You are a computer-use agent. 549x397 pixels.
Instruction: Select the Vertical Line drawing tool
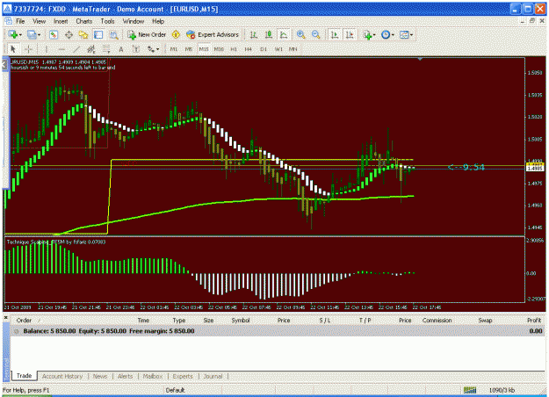click(x=47, y=49)
